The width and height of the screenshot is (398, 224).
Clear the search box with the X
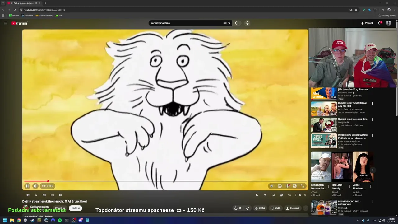(x=229, y=23)
